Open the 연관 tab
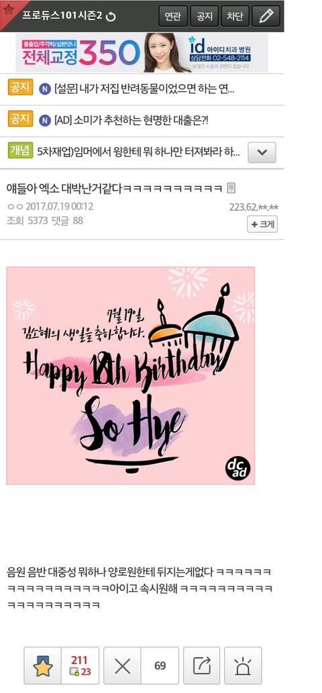 pos(172,16)
